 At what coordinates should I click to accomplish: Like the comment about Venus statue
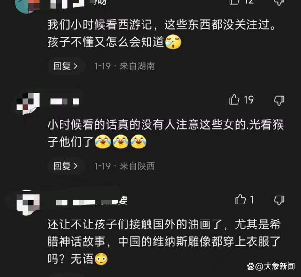[240, 199]
